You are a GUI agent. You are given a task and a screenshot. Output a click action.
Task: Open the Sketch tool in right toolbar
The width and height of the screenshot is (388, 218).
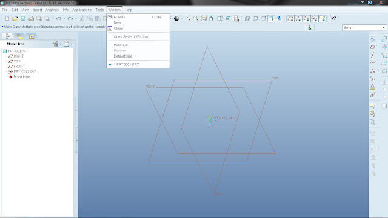click(372, 39)
